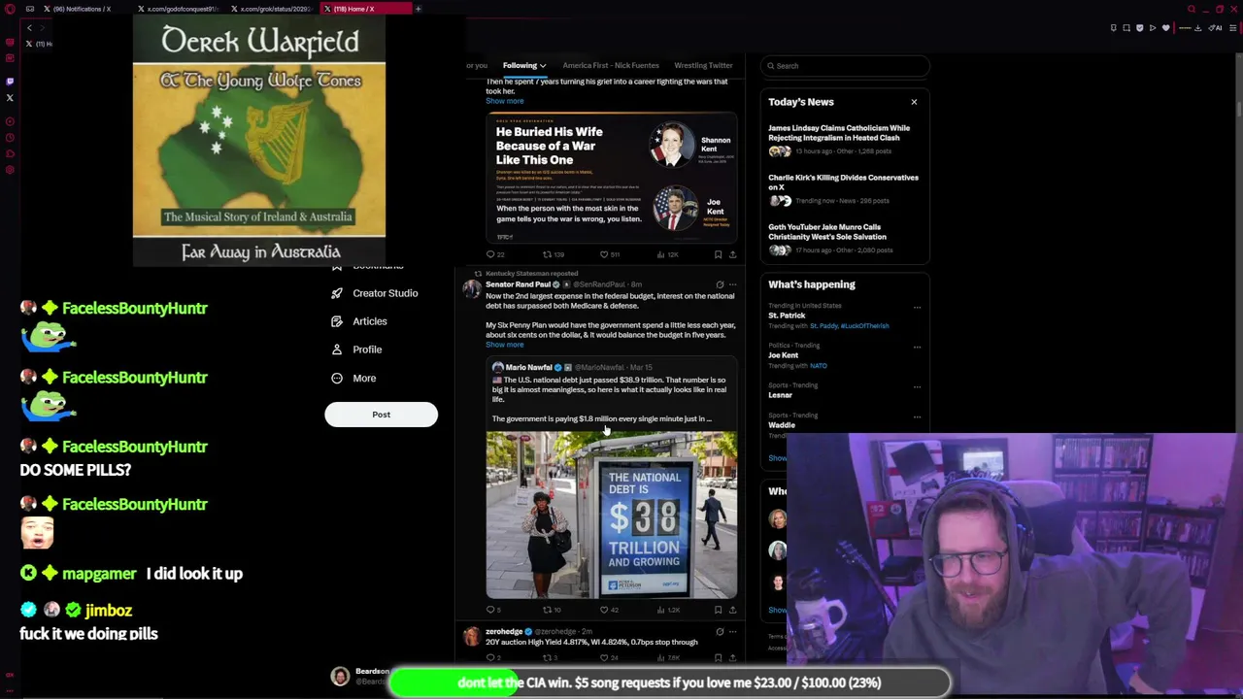Viewport: 1243px width, 699px height.
Task: Click the player send icon in toolbar
Action: point(1153,28)
